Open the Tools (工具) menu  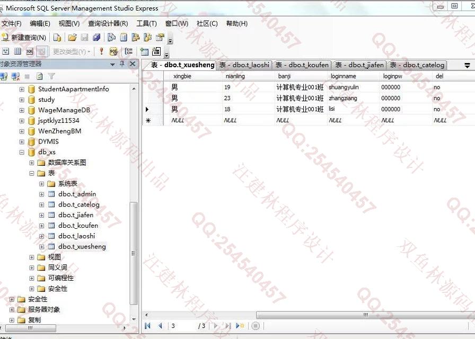tap(146, 24)
